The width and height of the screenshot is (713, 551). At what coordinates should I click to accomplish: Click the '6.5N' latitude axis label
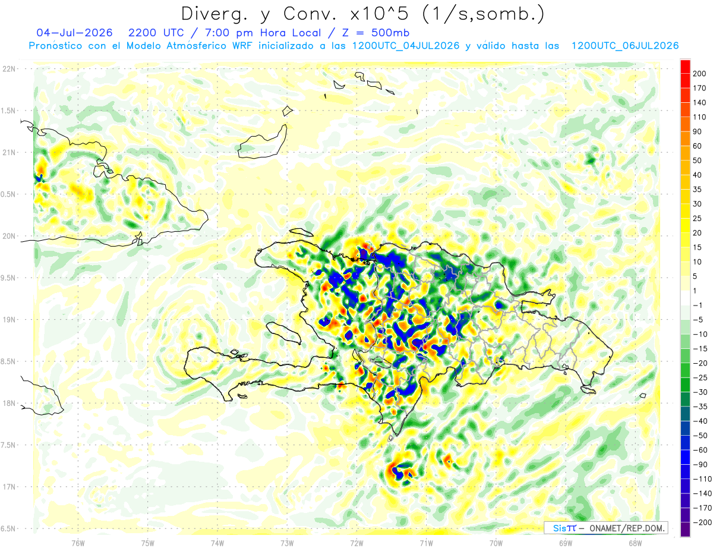9,529
